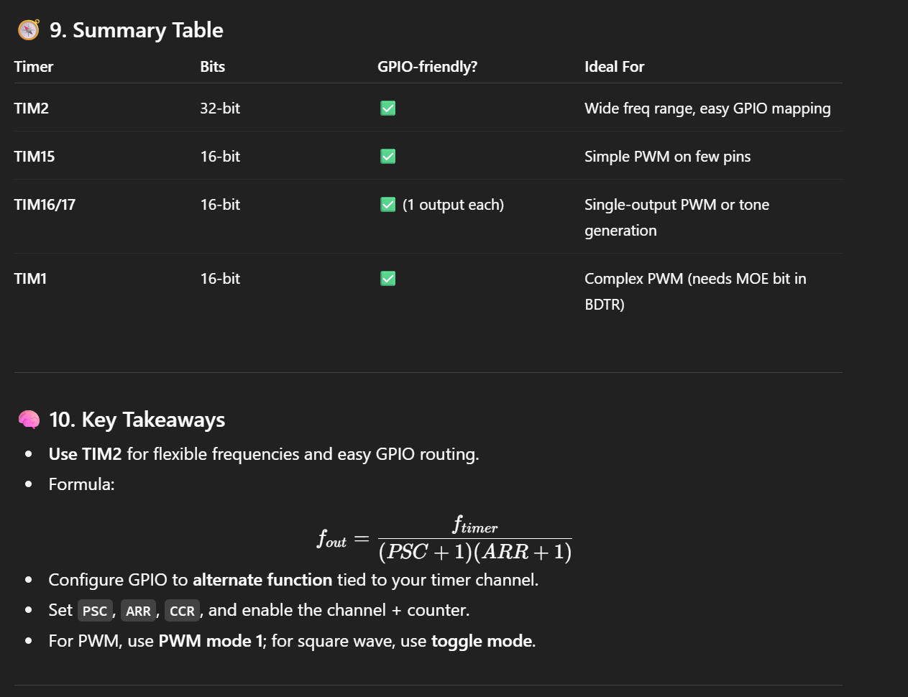
Task: Click the "GPIO-friendly?" column header
Action: click(427, 67)
